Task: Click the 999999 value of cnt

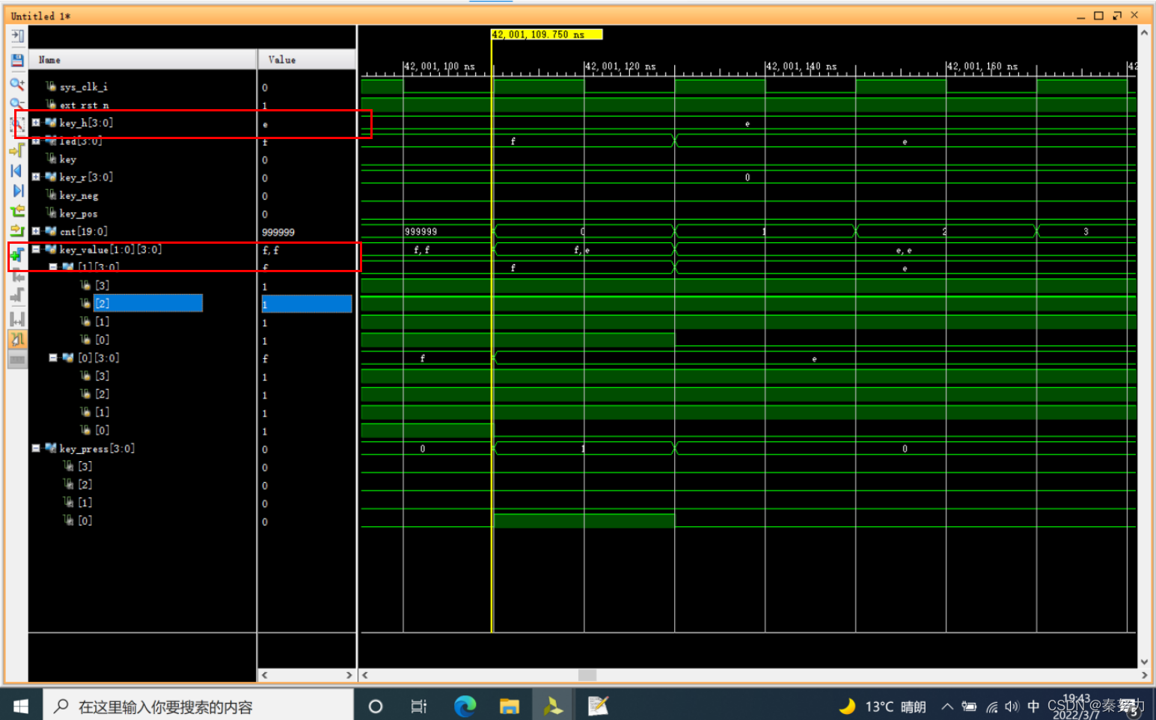Action: click(278, 233)
